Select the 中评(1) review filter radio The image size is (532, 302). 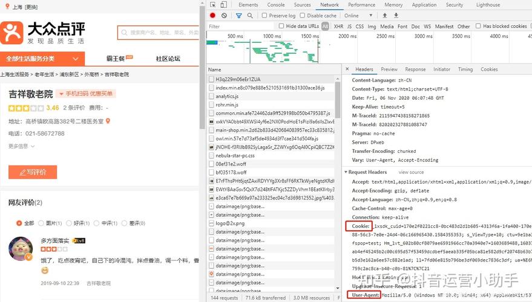(x=96, y=223)
